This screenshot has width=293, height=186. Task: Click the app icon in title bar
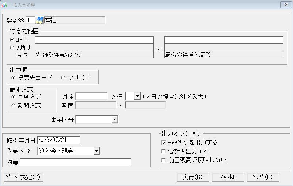4,4
